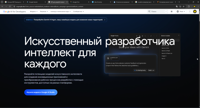Viewport: 200px width, 108px height.
Task: Close the Alex Gronskiy tab
Action: 110,2
